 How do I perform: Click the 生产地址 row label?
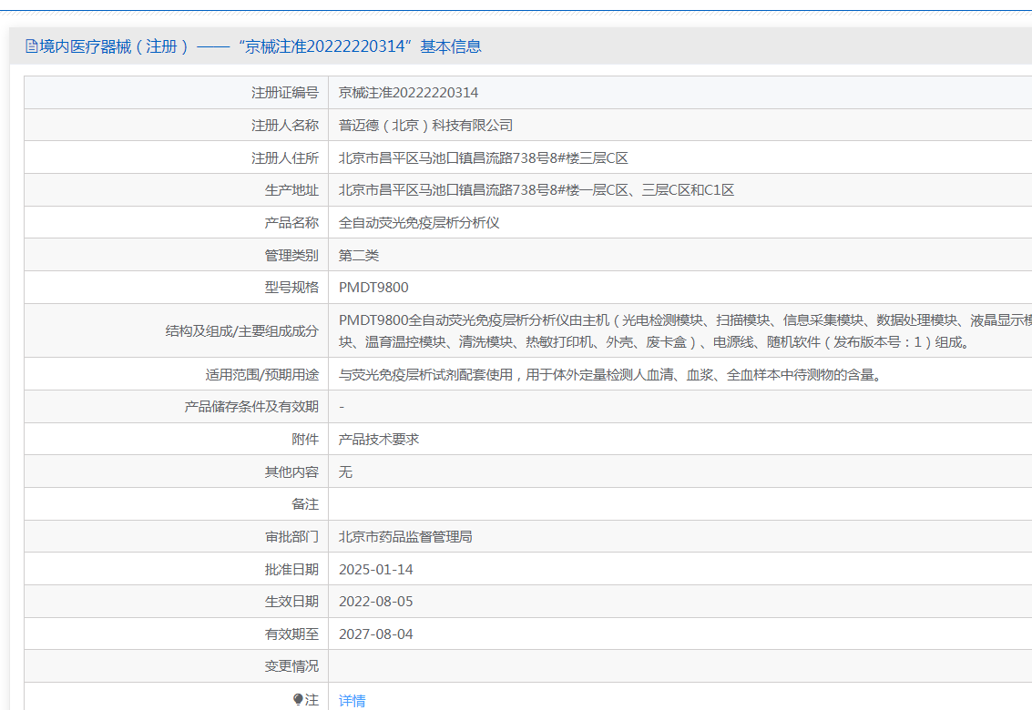(291, 190)
